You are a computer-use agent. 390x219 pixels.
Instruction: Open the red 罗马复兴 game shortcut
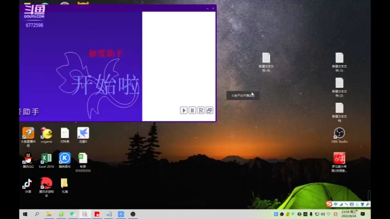(x=339, y=162)
